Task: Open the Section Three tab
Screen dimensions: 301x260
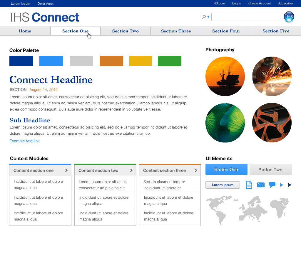Action: click(x=176, y=31)
